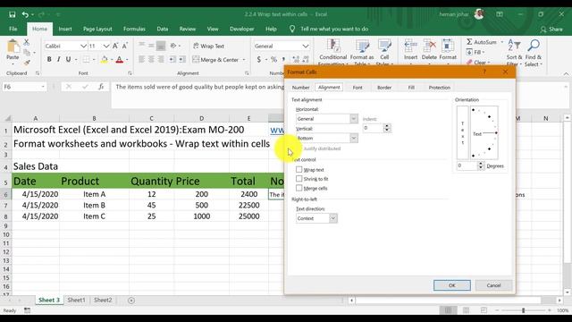Open Conditional Formatting

coord(333,52)
